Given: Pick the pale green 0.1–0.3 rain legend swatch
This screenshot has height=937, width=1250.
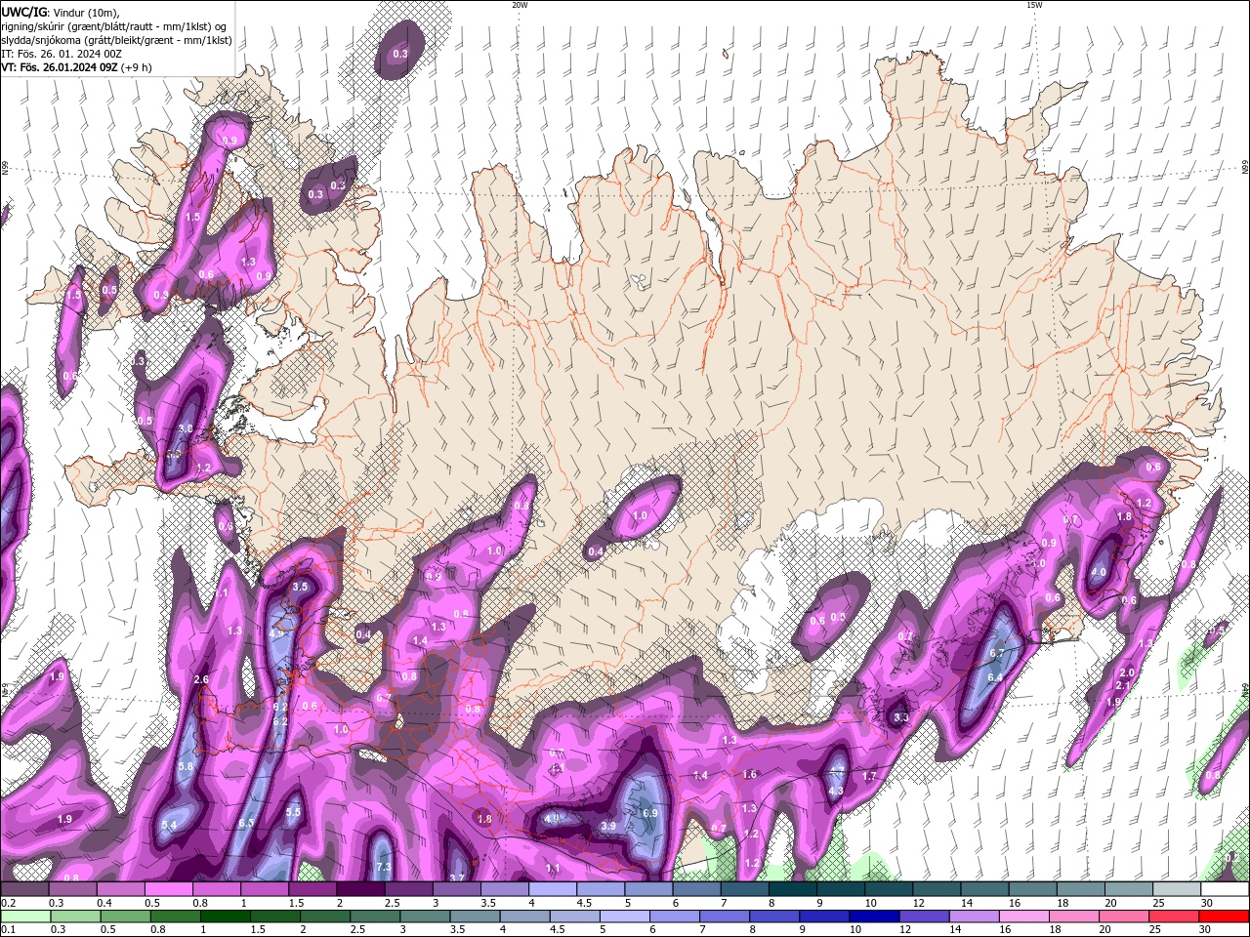Looking at the screenshot, I should coord(25,917).
